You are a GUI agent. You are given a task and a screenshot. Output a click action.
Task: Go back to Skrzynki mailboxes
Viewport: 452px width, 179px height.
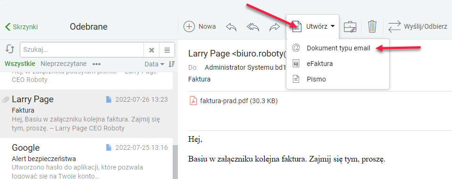tap(21, 27)
